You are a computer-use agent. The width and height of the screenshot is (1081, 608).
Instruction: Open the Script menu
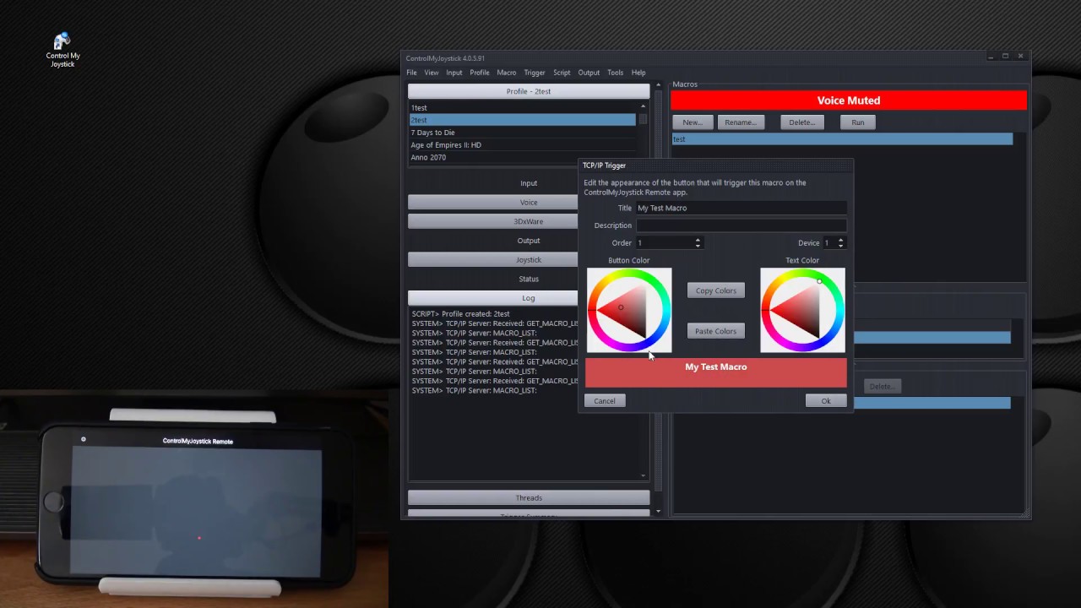pyautogui.click(x=562, y=73)
